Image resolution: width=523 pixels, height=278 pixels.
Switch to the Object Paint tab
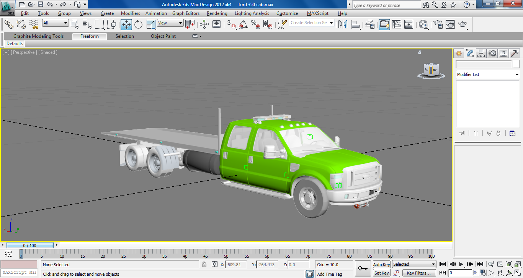pyautogui.click(x=163, y=36)
